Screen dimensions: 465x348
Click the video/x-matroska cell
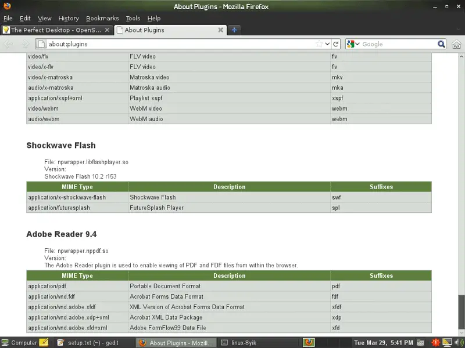[77, 77]
